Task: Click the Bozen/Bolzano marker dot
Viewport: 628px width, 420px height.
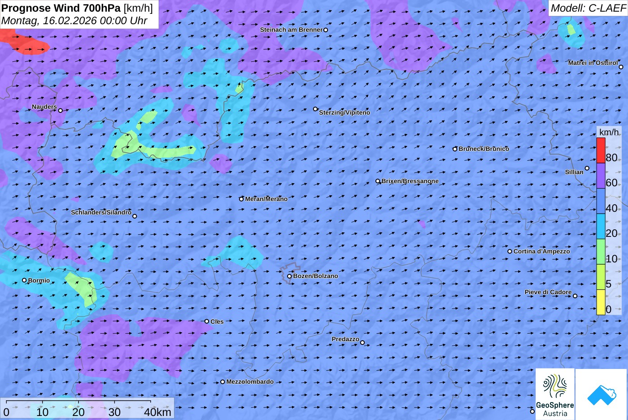Action: pyautogui.click(x=289, y=276)
